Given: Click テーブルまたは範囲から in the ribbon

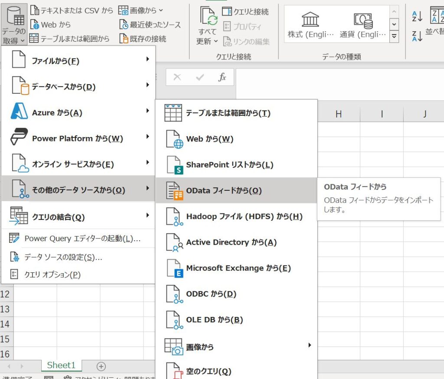Looking at the screenshot, I should tap(69, 39).
